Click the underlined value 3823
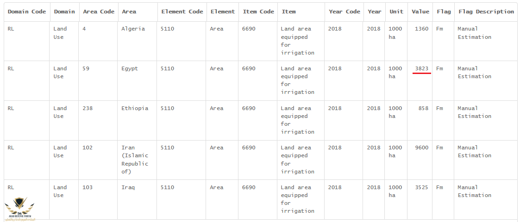 tap(421, 68)
